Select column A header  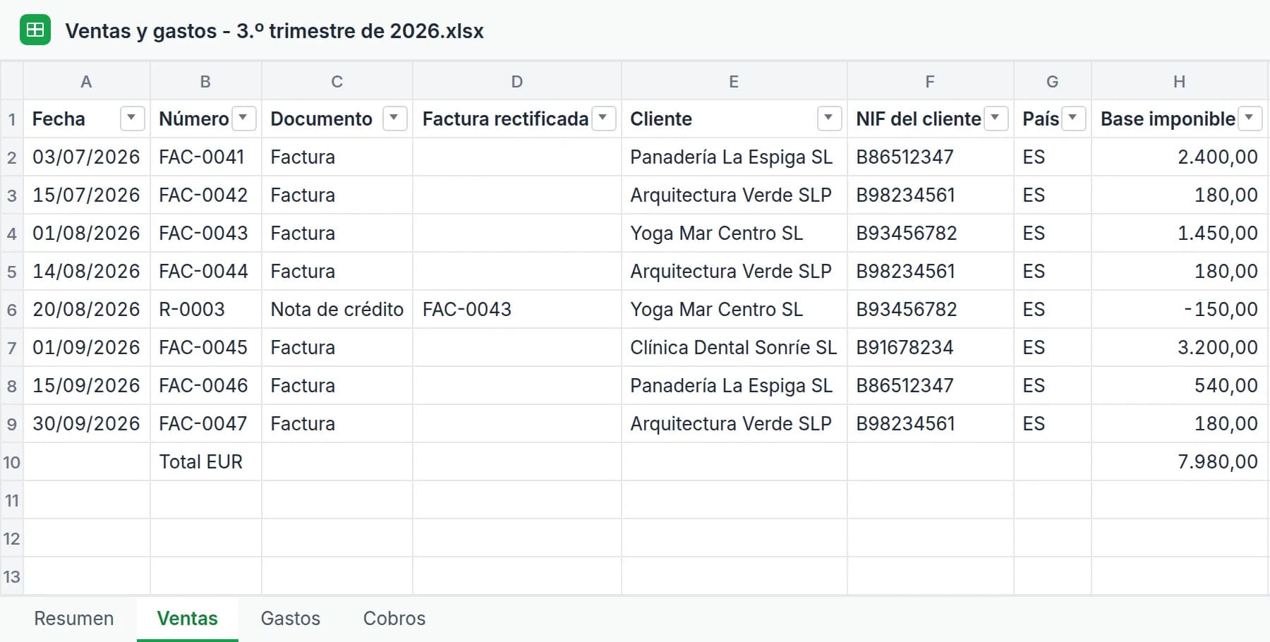tap(86, 81)
